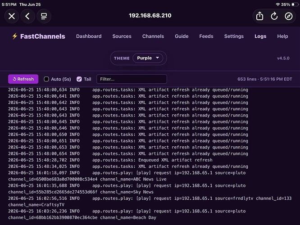This screenshot has width=300, height=225.
Task: Open the Help link
Action: [282, 36]
